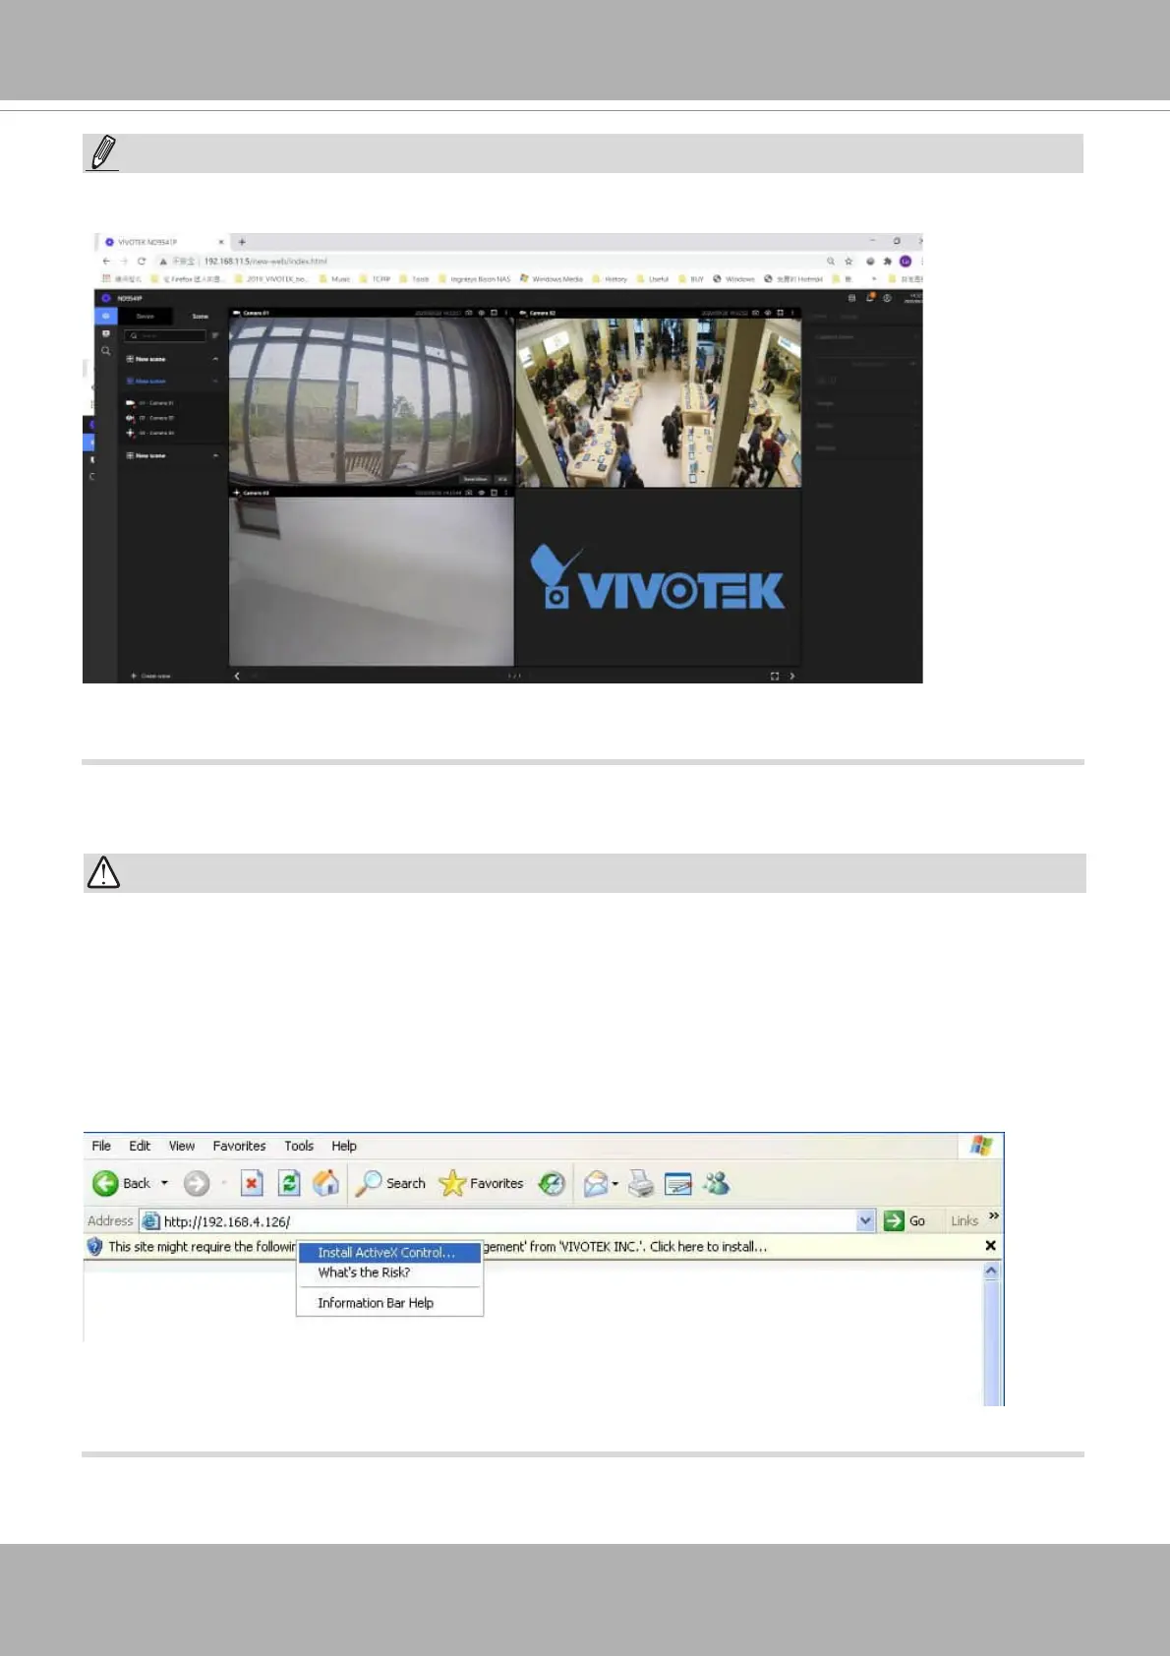Open the Help menu in Internet Explorer
This screenshot has height=1656, width=1170.
coord(344,1146)
